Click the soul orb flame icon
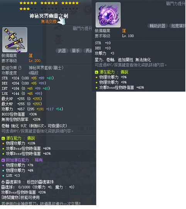The width and height of the screenshot is (186, 209). pos(3,182)
